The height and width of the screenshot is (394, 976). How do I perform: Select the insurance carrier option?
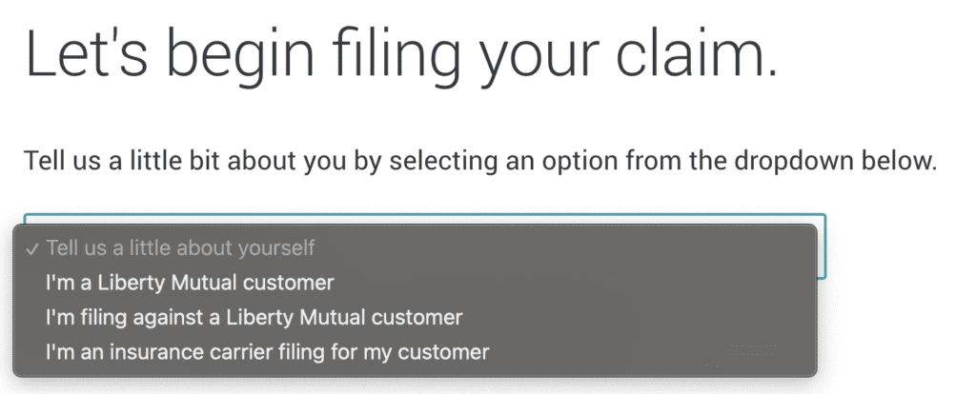click(x=267, y=352)
